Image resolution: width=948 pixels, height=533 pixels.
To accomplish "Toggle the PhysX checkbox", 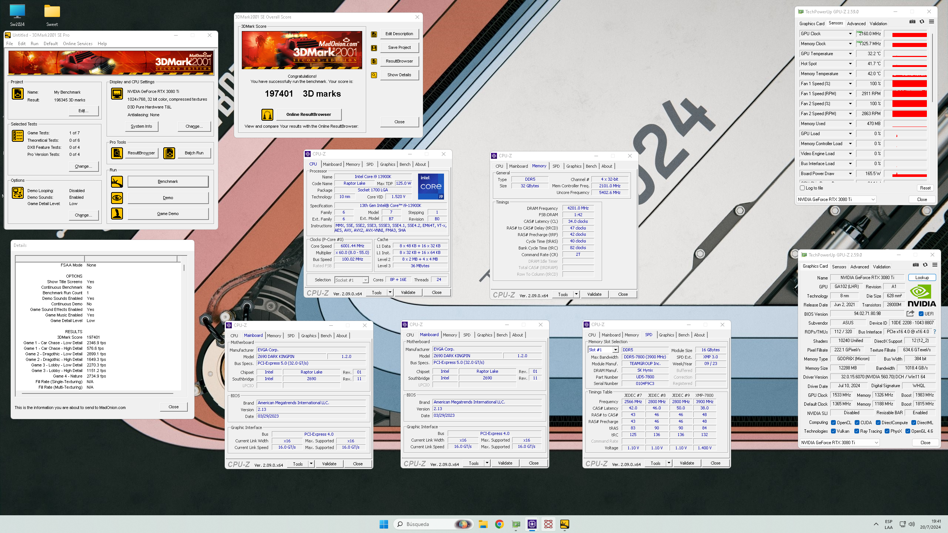I will coord(887,431).
